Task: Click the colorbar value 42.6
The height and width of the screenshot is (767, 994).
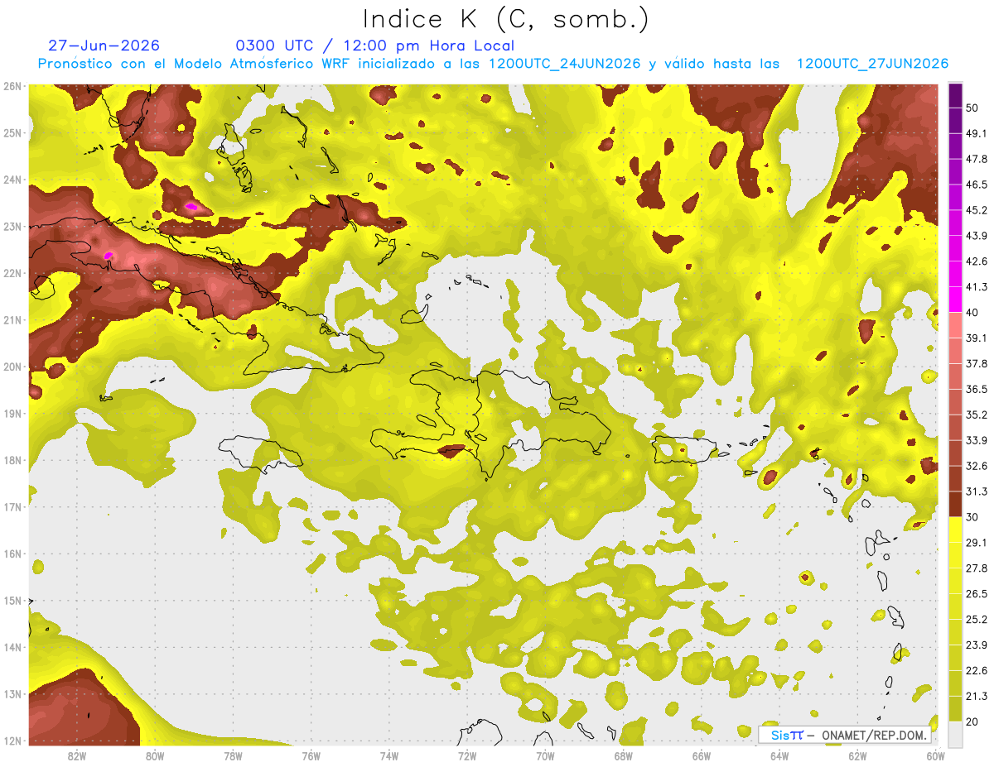Action: point(977,261)
